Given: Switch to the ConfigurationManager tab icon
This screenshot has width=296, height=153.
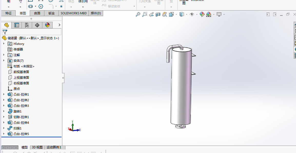Looking at the screenshot, I should tap(27, 25).
